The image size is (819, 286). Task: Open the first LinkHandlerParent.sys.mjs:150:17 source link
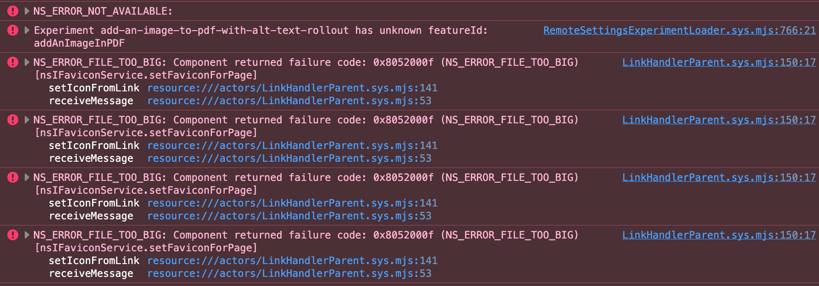719,63
